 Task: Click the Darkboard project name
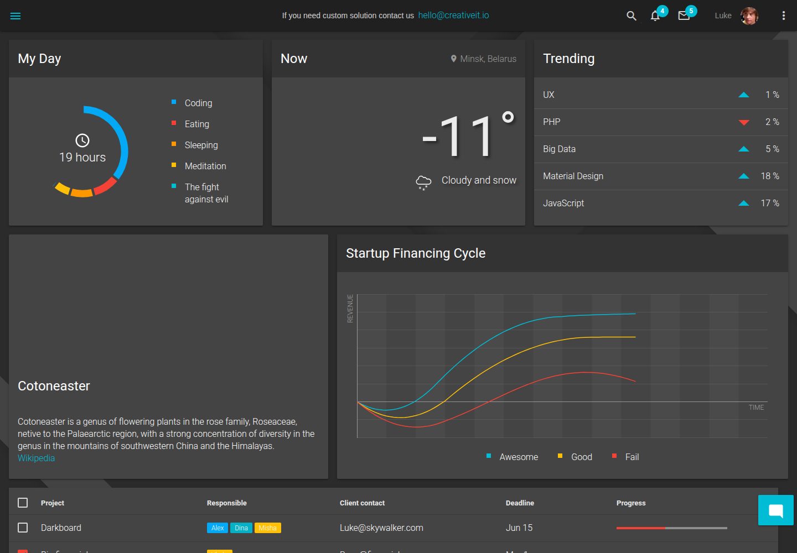point(61,528)
